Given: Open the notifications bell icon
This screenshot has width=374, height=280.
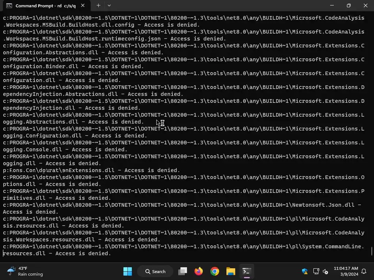Looking at the screenshot, I should coord(364,271).
